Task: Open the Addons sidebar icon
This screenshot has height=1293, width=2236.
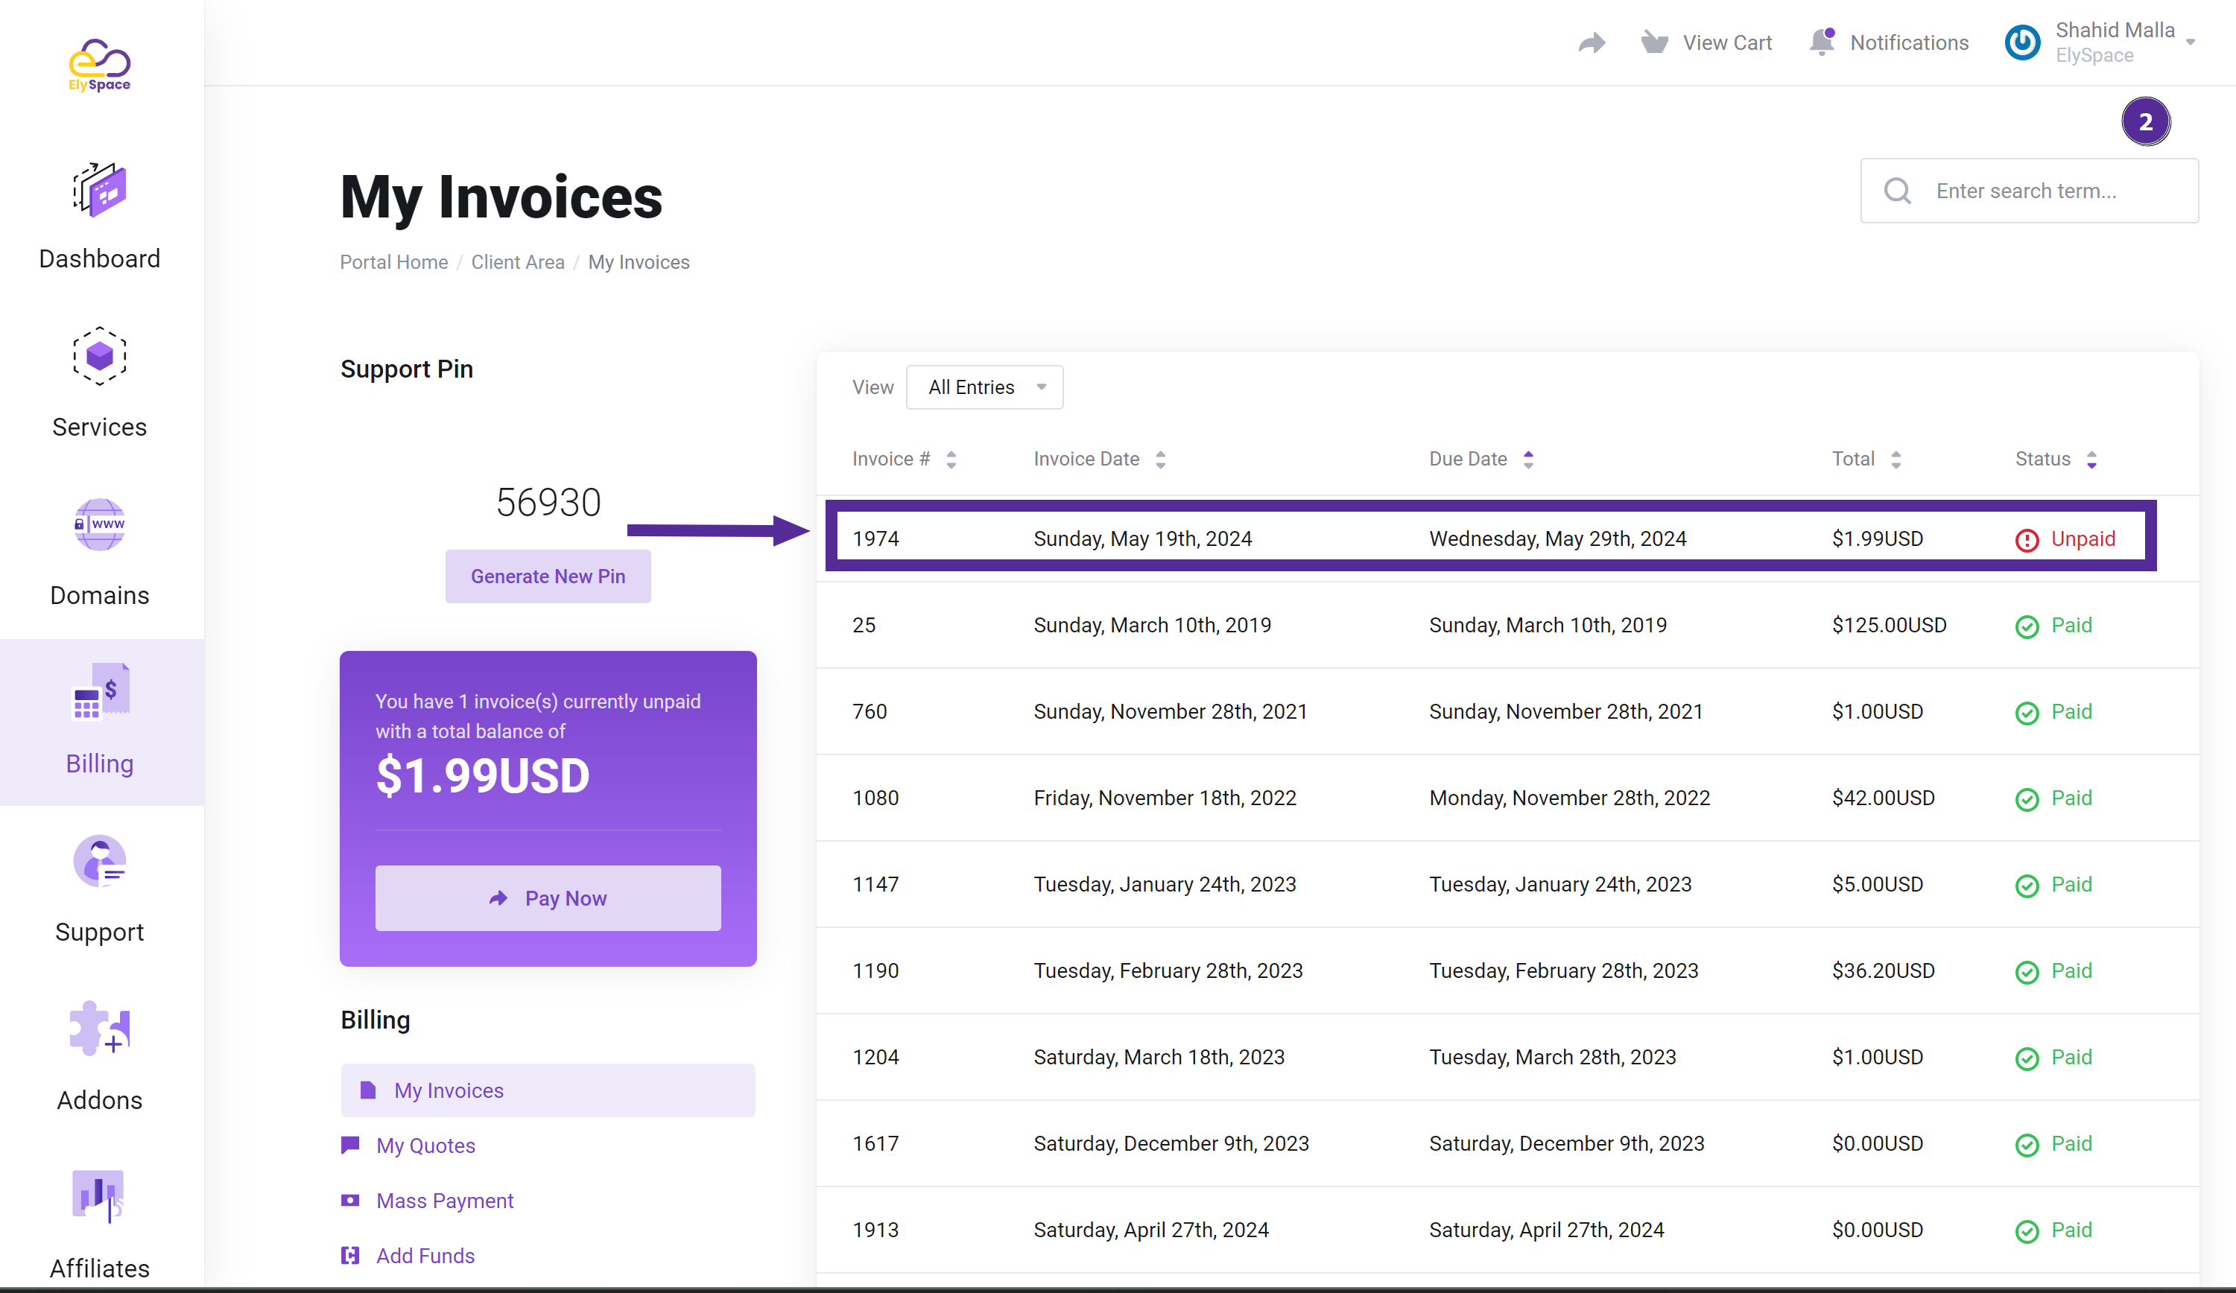Action: click(x=99, y=1029)
